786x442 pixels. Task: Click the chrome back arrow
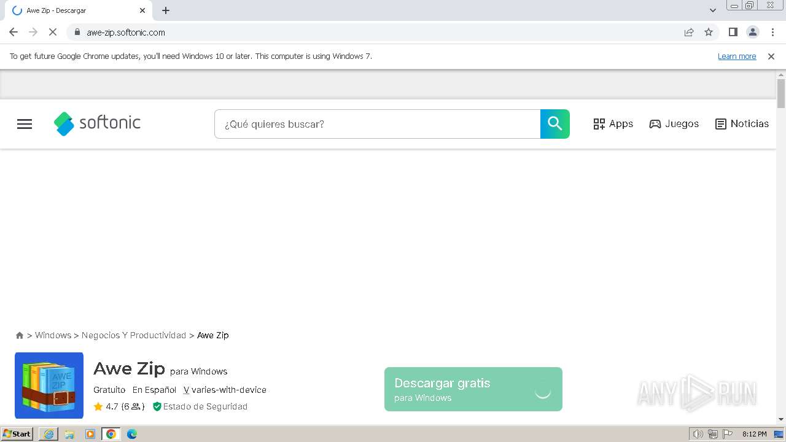[14, 32]
